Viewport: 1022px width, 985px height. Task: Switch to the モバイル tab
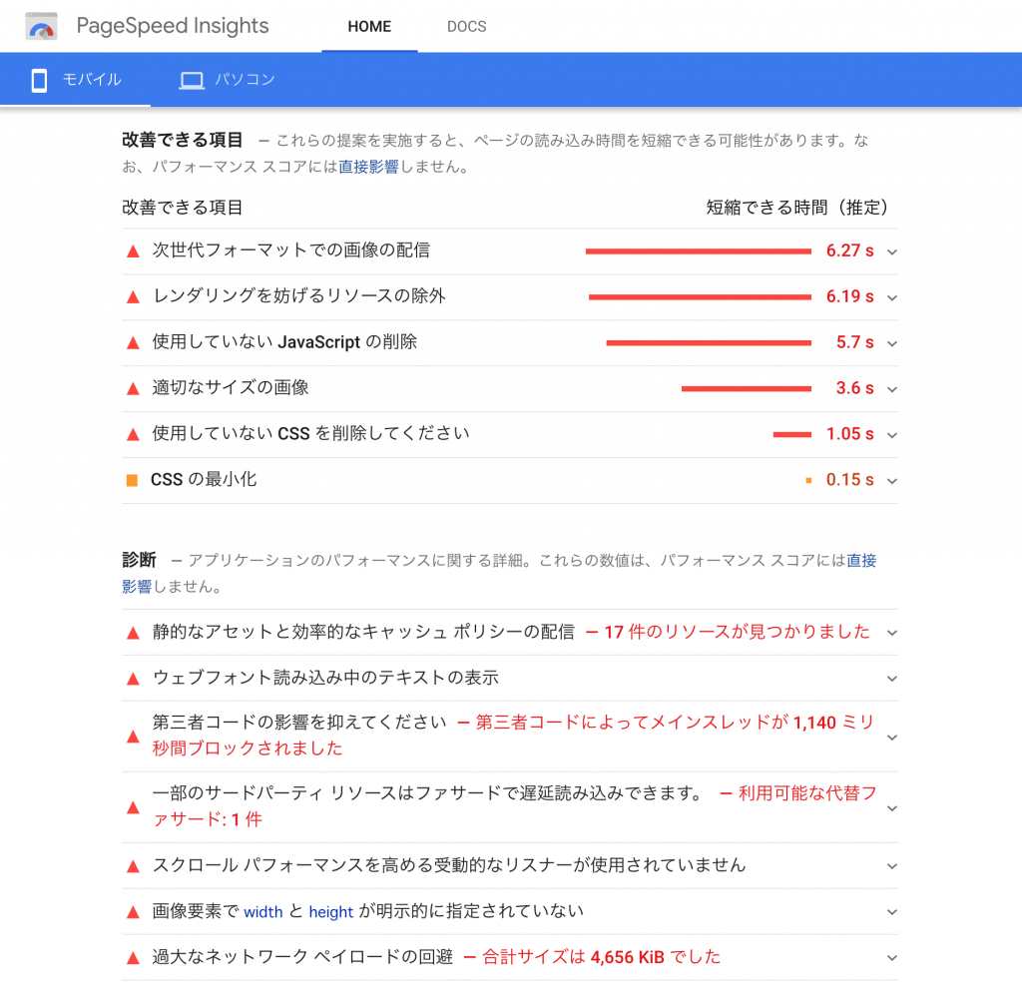(x=76, y=80)
